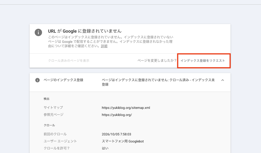
Task: Click the クロールを許可？ label
Action: pyautogui.click(x=57, y=148)
